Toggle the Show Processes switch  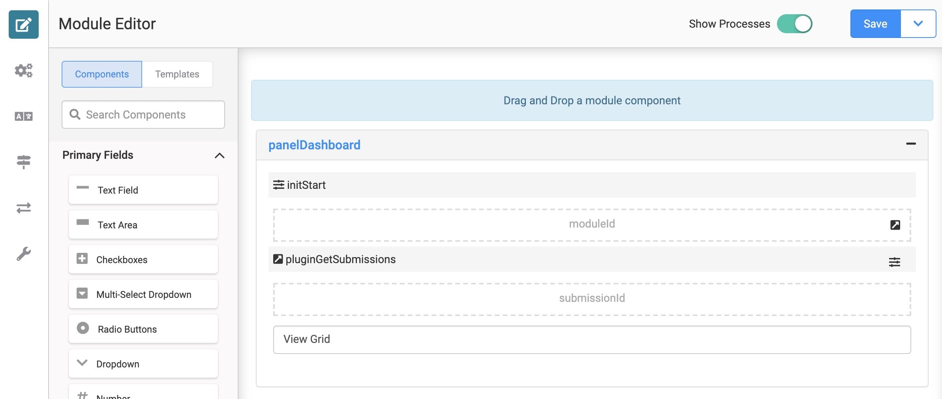pyautogui.click(x=794, y=24)
